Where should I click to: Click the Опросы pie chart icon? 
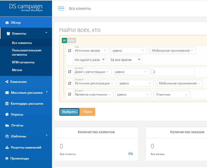pyautogui.click(x=7, y=114)
